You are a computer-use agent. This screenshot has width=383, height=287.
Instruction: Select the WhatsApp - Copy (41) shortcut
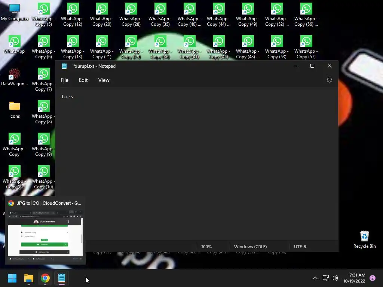tap(189, 47)
